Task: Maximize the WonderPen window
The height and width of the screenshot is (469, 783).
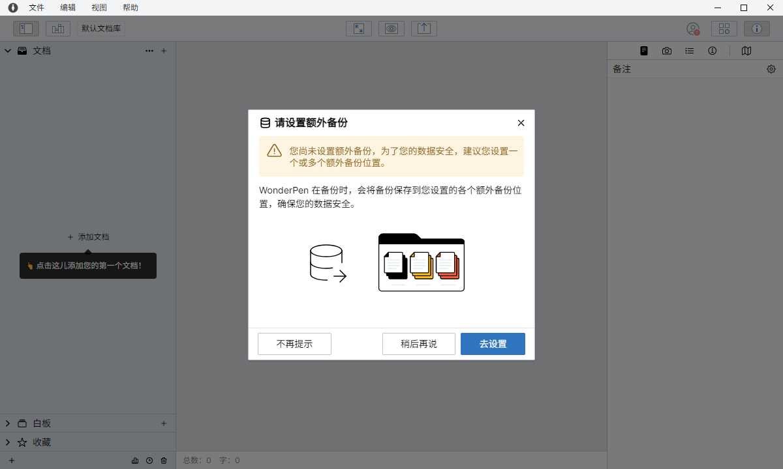Action: [743, 8]
